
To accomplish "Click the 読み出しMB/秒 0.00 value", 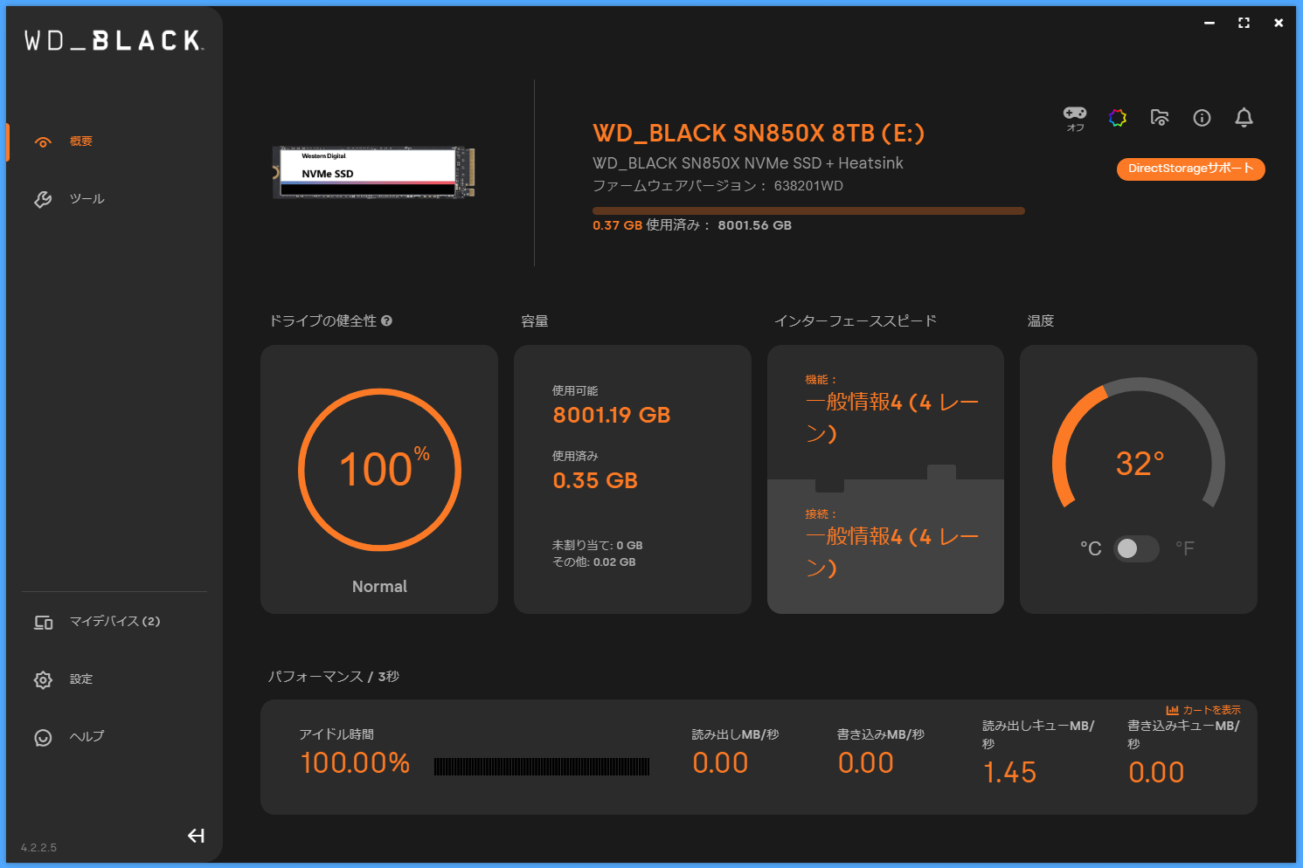I will [720, 763].
